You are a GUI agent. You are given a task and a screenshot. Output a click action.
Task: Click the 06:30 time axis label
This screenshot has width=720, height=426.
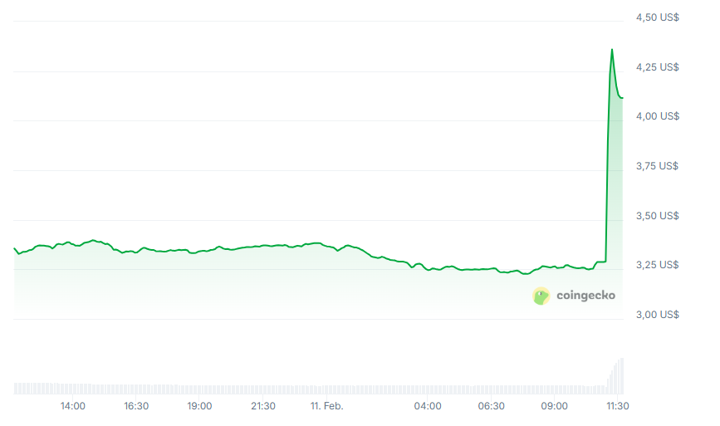pyautogui.click(x=491, y=406)
